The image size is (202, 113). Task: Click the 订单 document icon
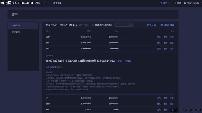[x=175, y=3]
